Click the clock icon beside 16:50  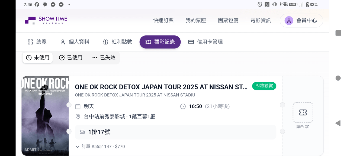[183, 106]
